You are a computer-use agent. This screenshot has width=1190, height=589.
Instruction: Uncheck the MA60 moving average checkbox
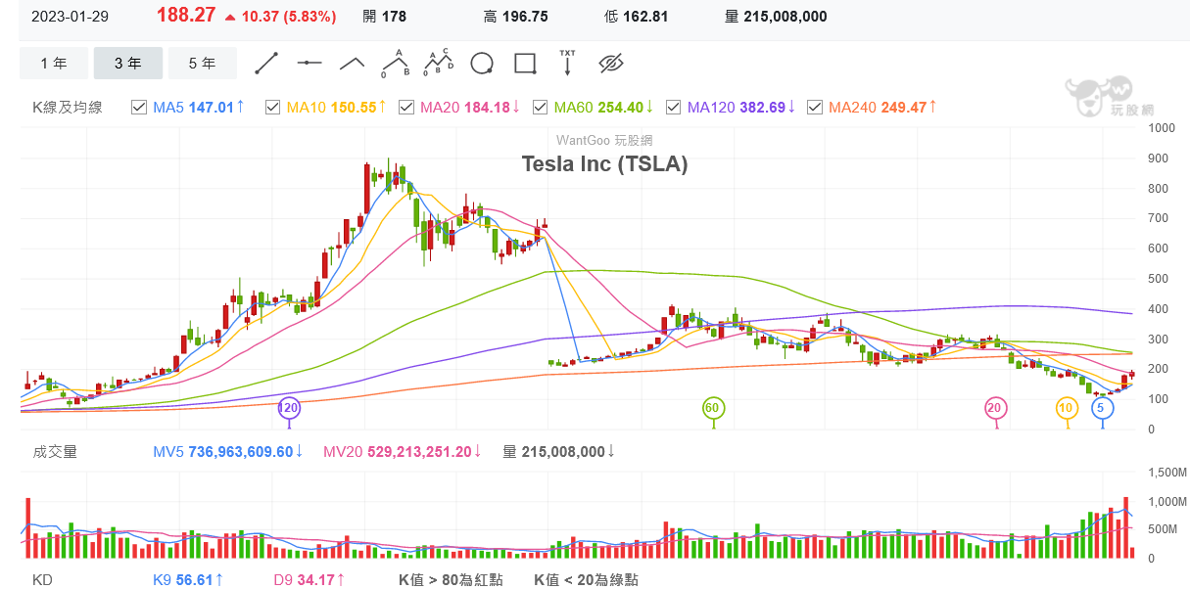[x=540, y=107]
